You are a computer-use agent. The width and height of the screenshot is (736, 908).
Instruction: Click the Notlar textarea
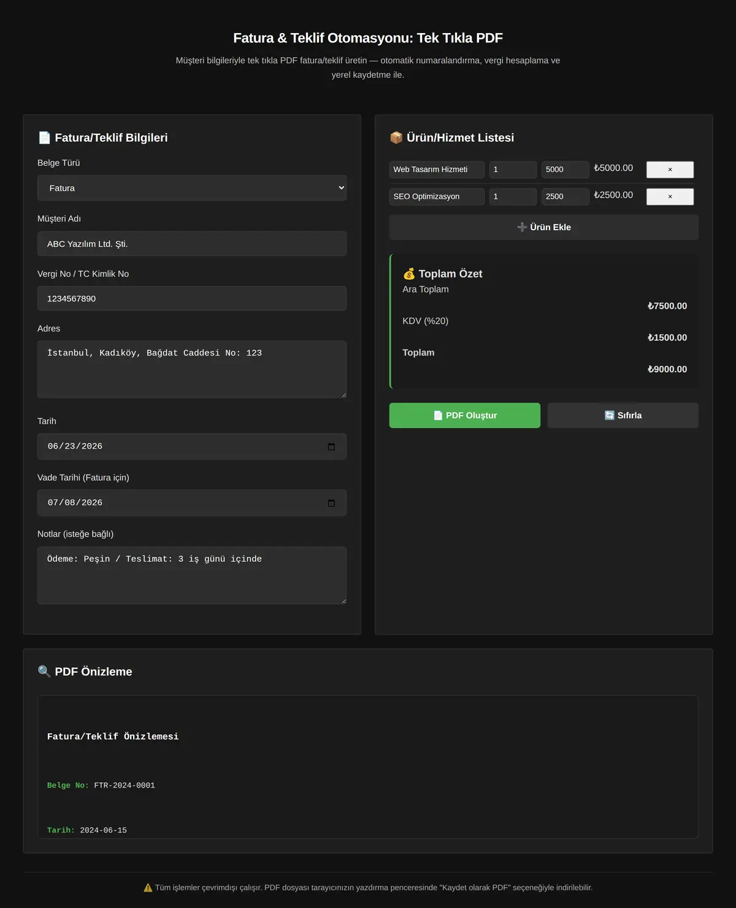(x=192, y=575)
